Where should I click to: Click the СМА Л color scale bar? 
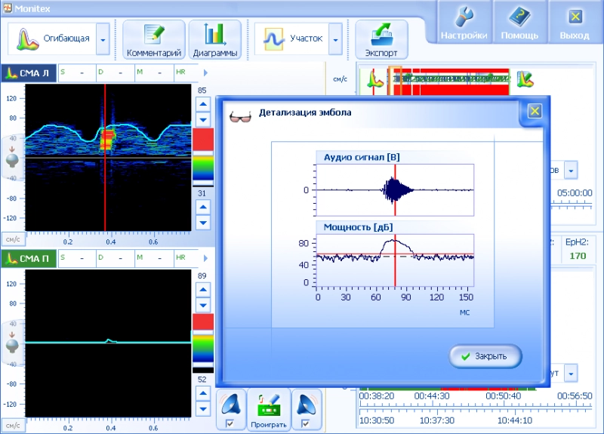coord(203,157)
